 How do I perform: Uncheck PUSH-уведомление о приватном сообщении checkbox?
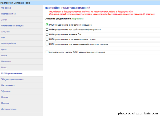[47, 25]
